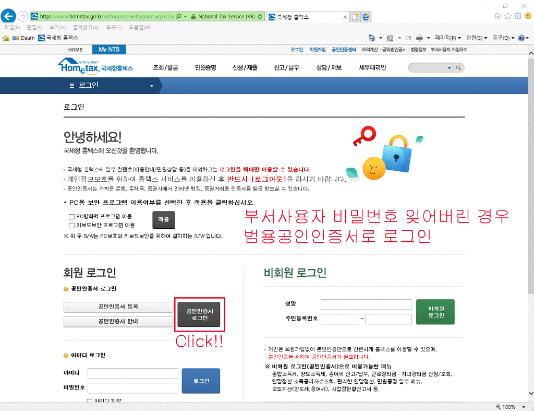The image size is (534, 411).
Task: Click the 비밀번호 input field
Action: [133, 388]
